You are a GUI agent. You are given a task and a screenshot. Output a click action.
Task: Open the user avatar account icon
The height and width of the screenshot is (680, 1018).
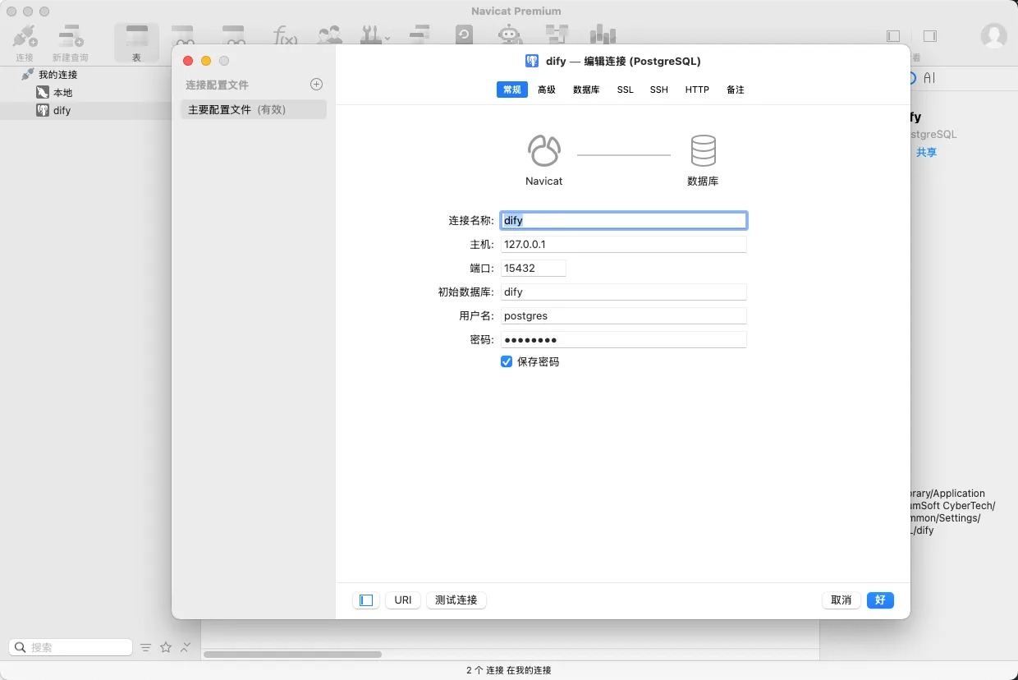click(x=994, y=36)
